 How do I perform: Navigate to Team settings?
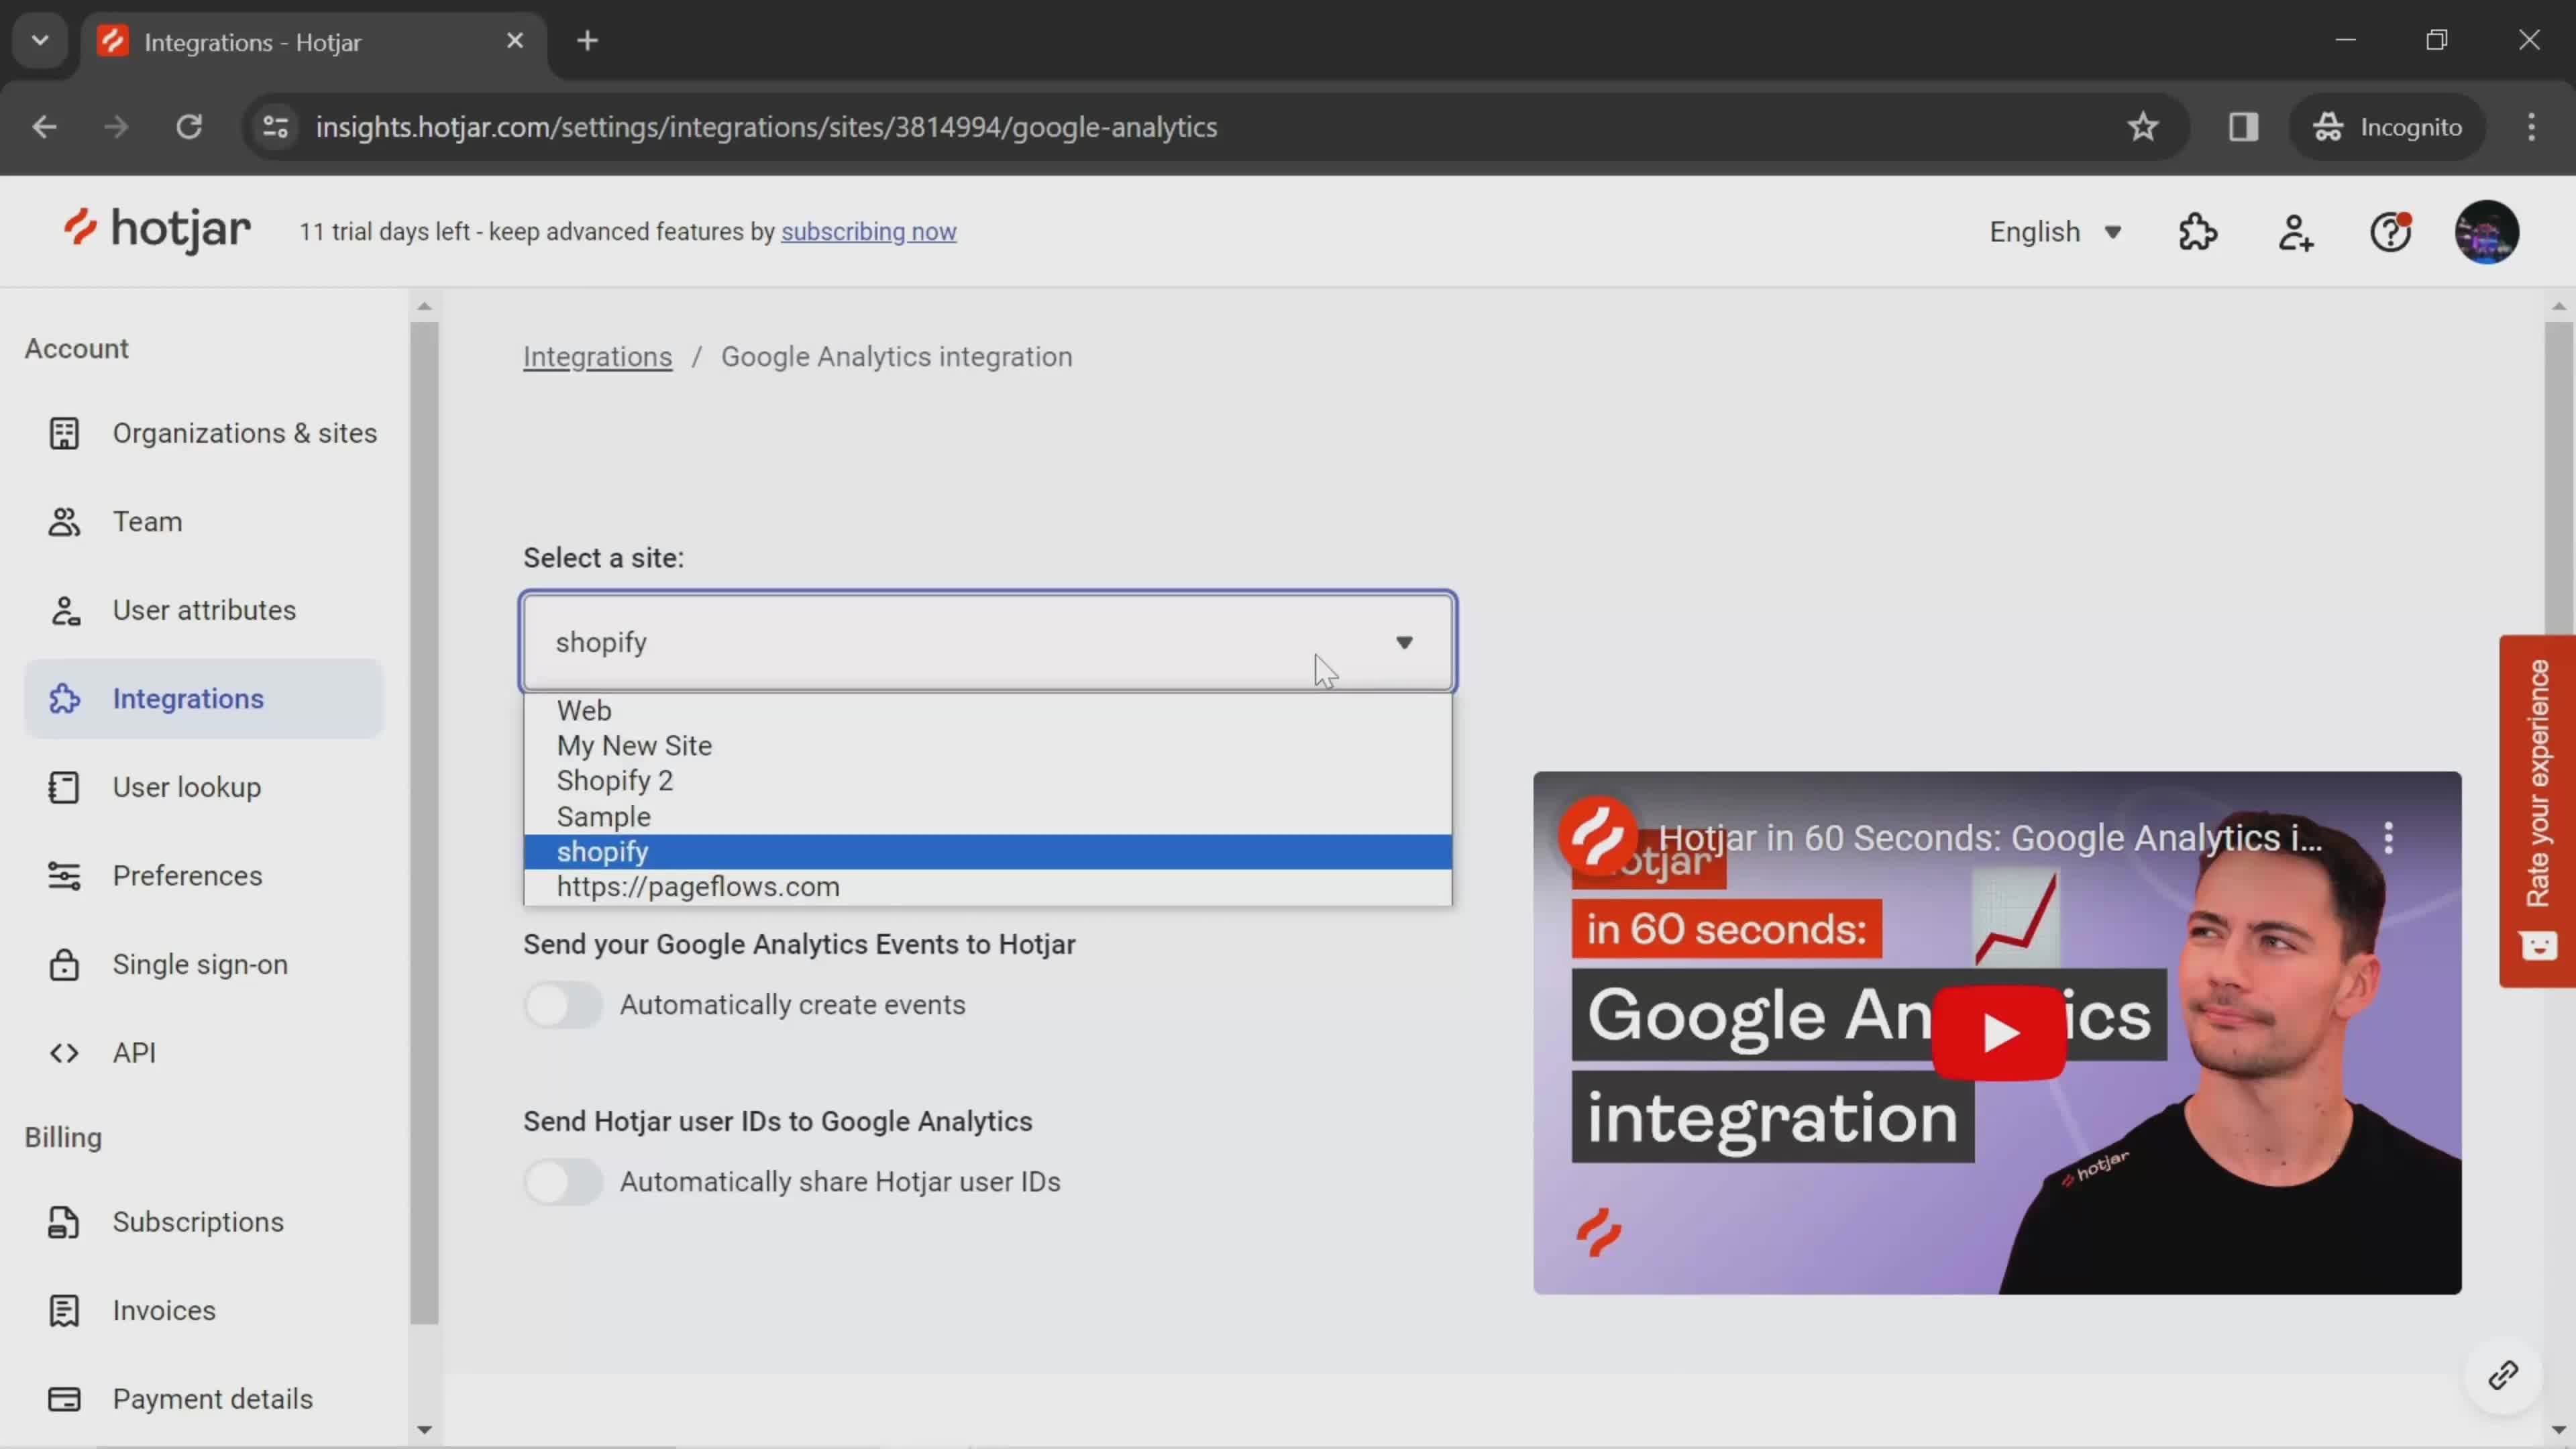[x=147, y=520]
